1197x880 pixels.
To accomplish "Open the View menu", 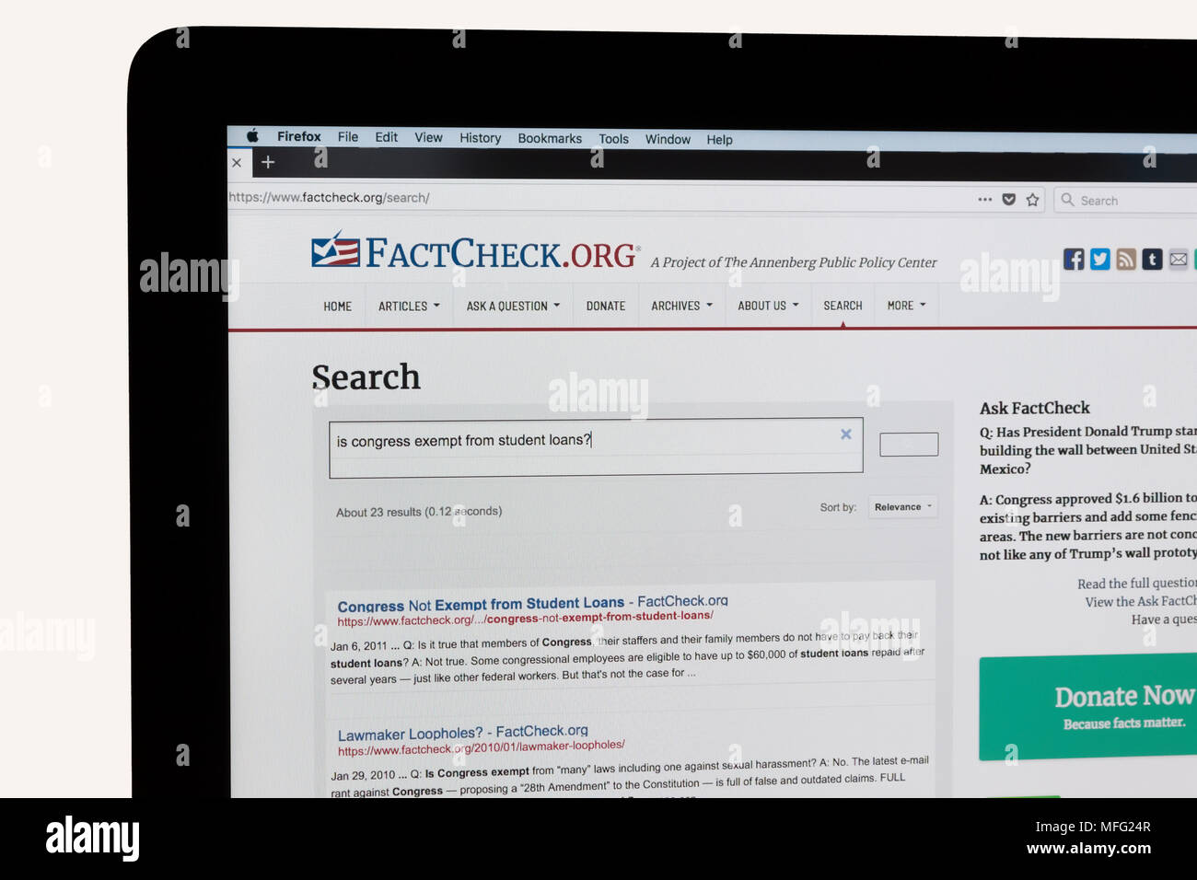I will pos(428,138).
